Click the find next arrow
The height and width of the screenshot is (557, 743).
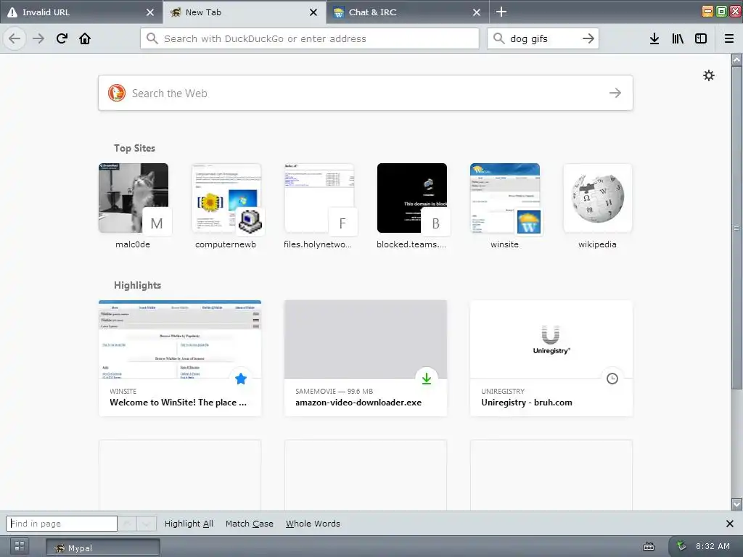pos(147,524)
